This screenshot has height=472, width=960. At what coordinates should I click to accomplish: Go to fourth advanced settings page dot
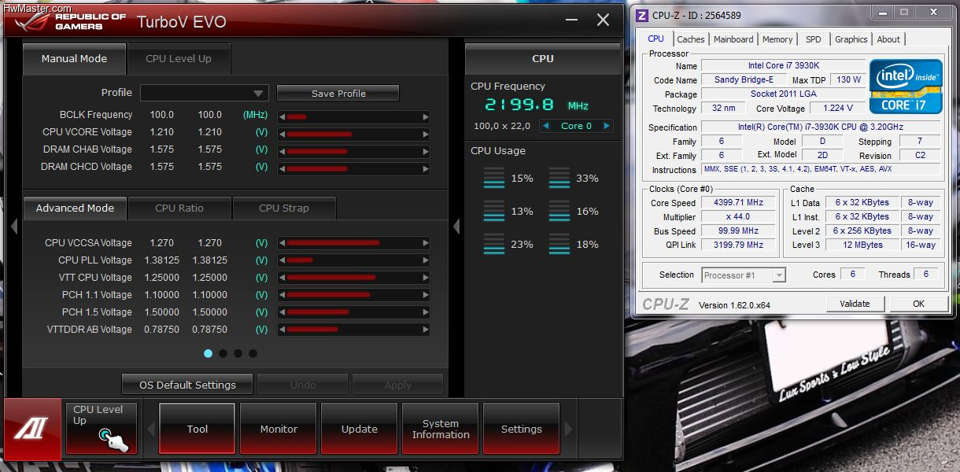point(253,354)
